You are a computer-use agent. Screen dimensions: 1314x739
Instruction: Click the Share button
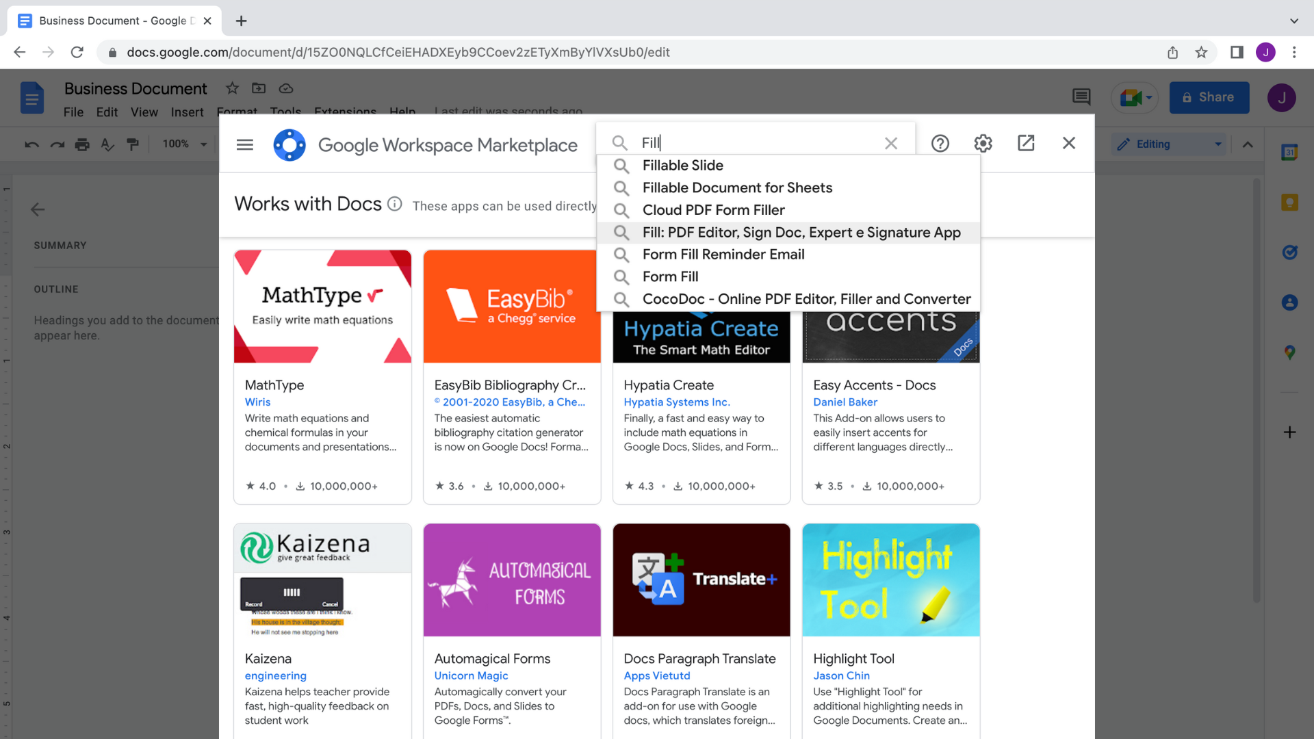pos(1209,97)
